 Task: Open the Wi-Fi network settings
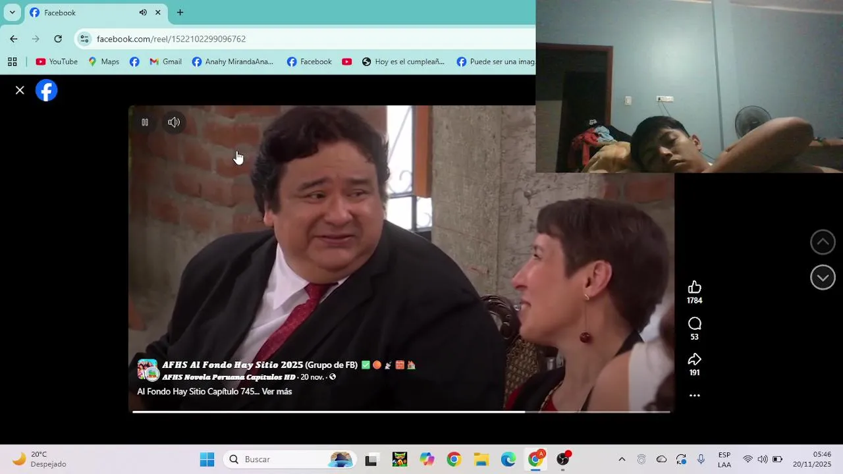click(748, 459)
